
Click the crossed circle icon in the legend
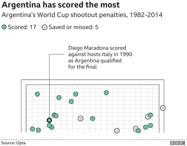coord(44,27)
